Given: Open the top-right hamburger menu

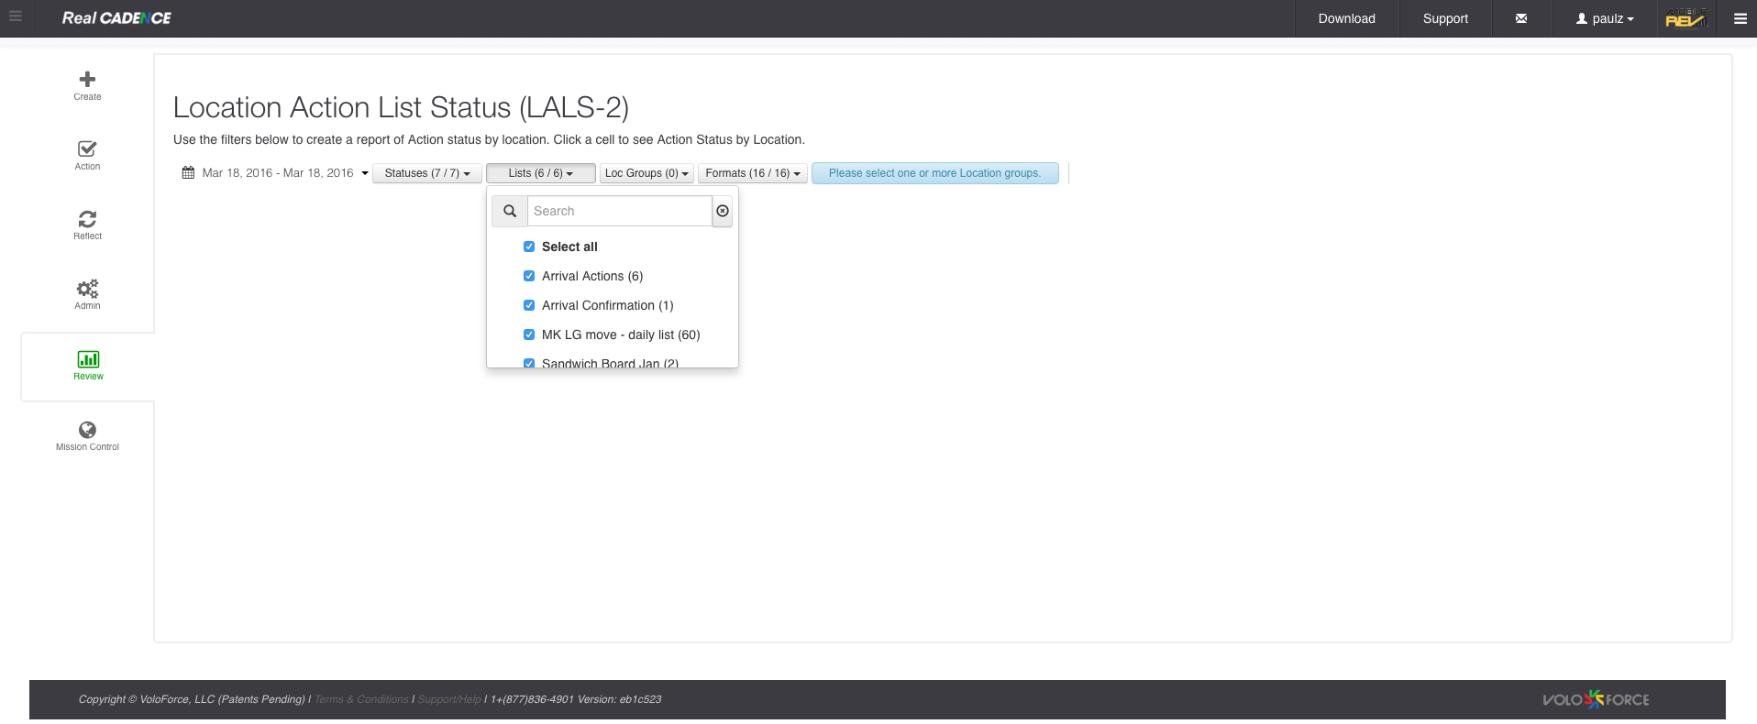Looking at the screenshot, I should click(1740, 18).
